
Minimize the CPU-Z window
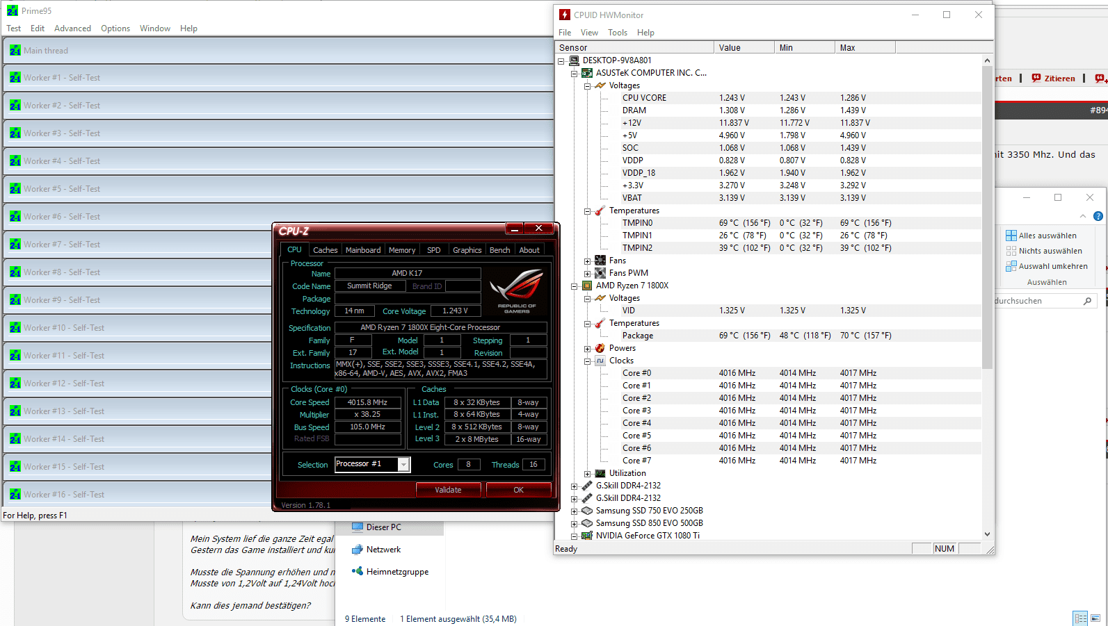[x=515, y=229]
